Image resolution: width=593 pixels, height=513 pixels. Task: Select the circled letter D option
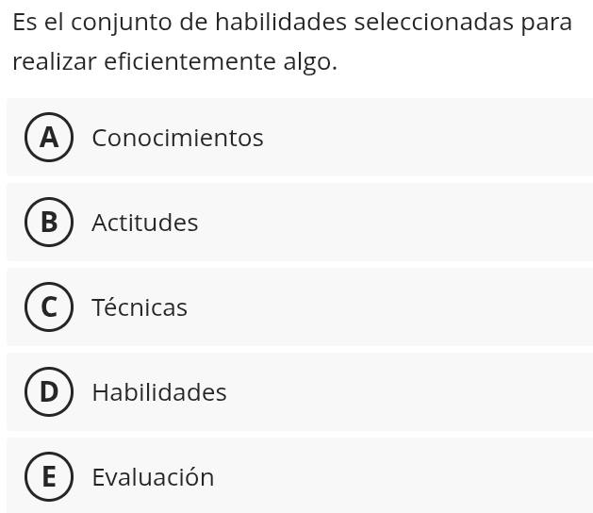(49, 391)
